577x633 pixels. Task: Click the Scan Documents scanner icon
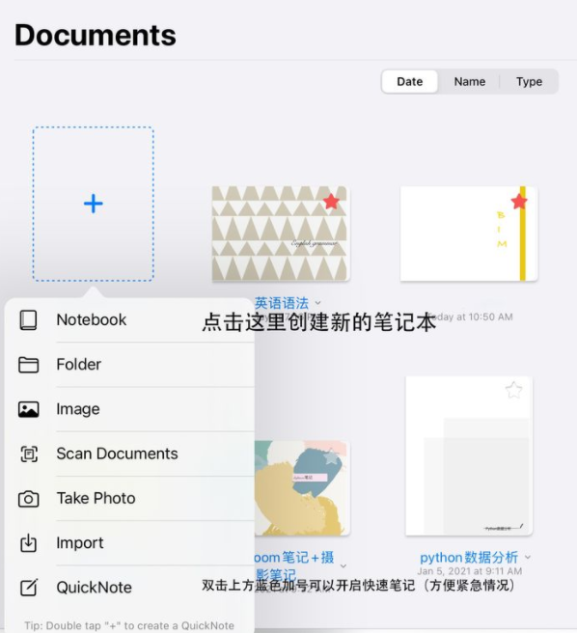[x=29, y=454]
